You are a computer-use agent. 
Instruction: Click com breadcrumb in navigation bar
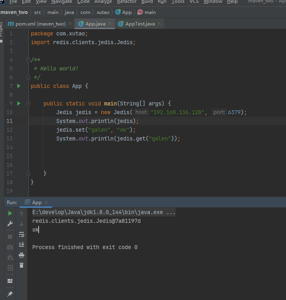coord(85,12)
